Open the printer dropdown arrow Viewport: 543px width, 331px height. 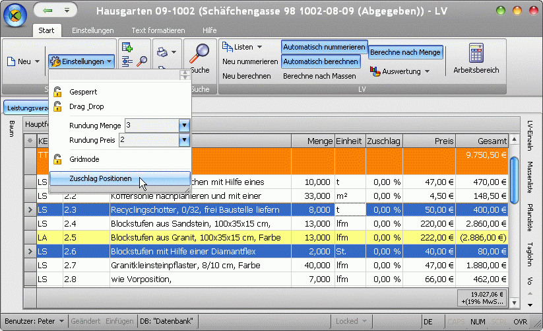point(174,52)
